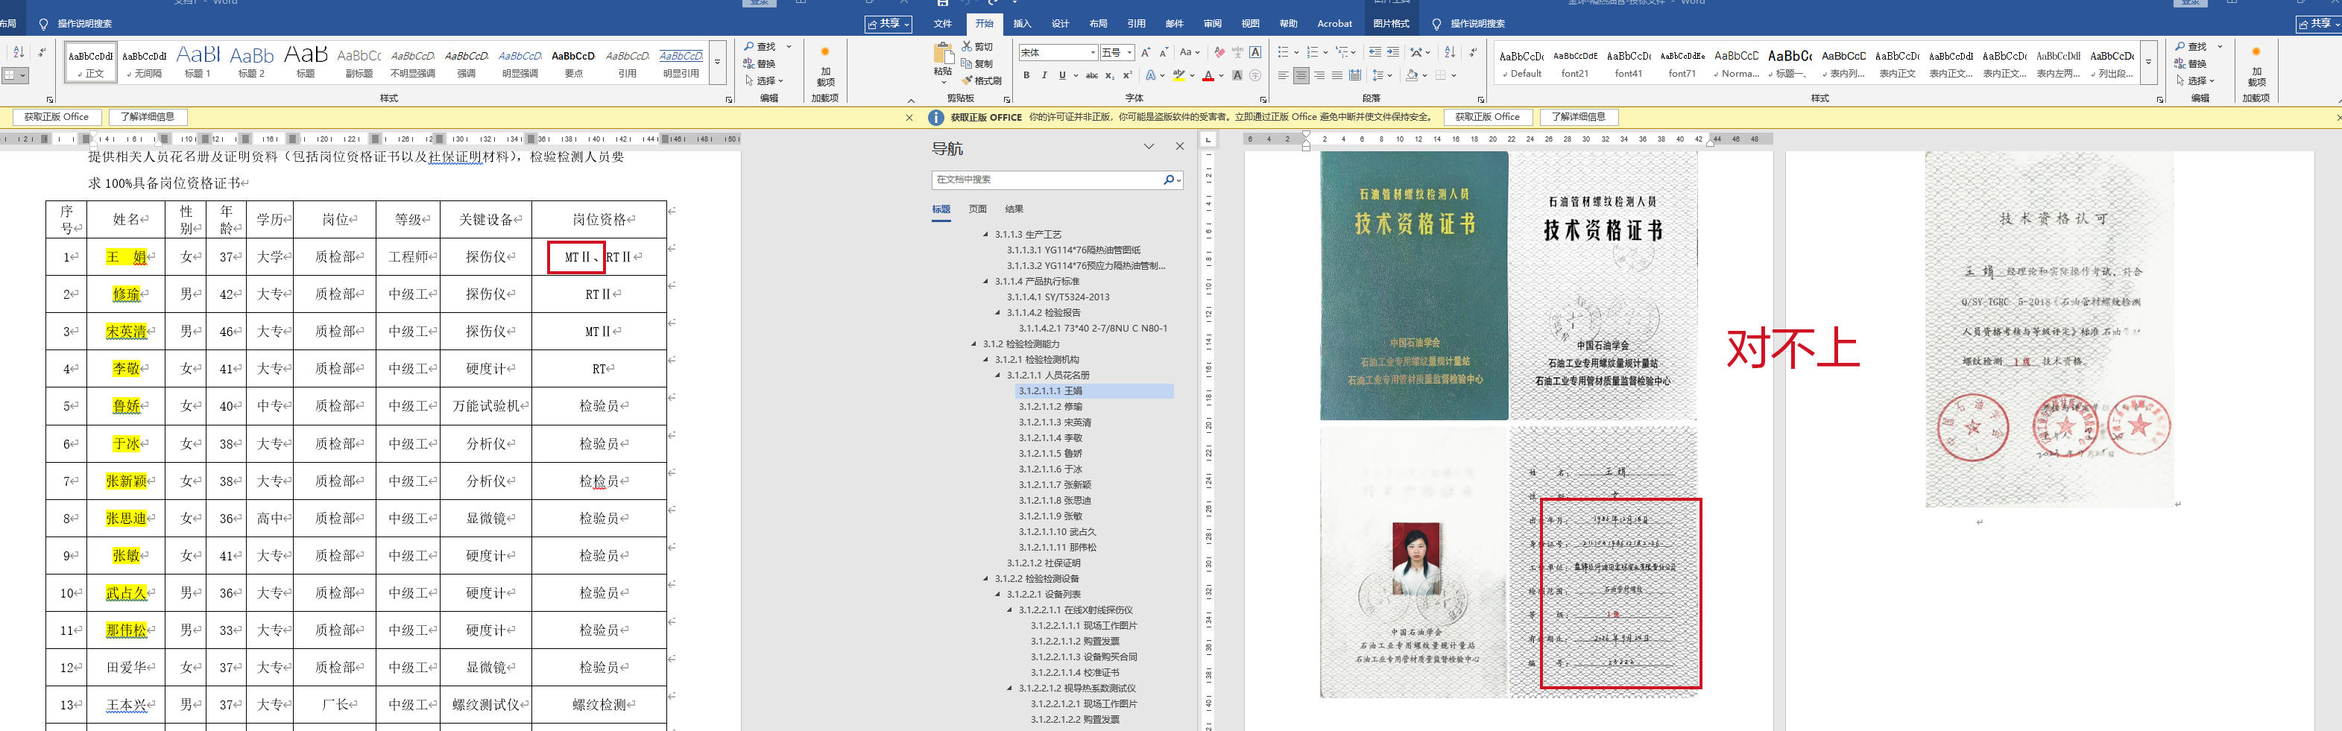
Task: Click the increase indent icon
Action: (1393, 53)
